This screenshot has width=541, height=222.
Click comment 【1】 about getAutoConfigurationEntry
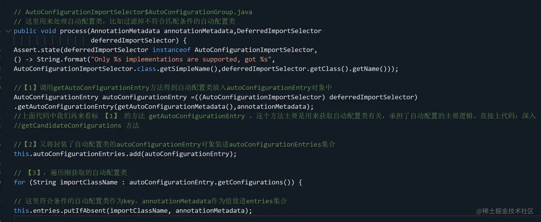pos(173,88)
